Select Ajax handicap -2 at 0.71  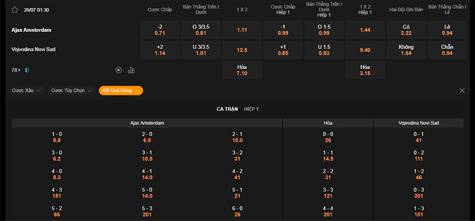(x=160, y=30)
